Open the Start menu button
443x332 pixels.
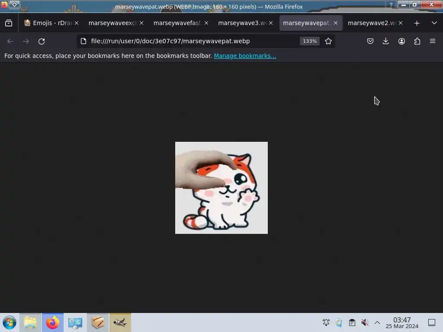point(10,322)
